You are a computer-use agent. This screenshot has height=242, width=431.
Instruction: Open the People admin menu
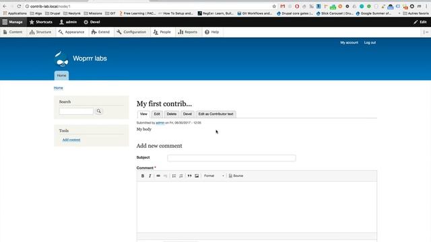tap(162, 32)
